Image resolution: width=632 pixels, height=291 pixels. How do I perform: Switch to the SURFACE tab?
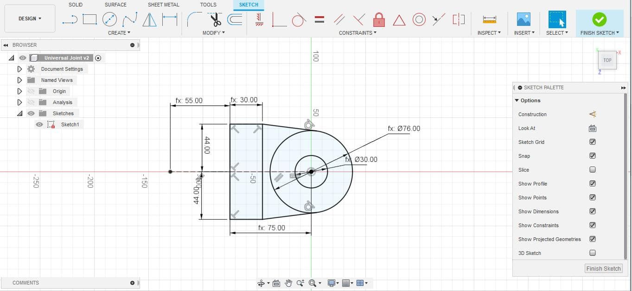tap(115, 5)
